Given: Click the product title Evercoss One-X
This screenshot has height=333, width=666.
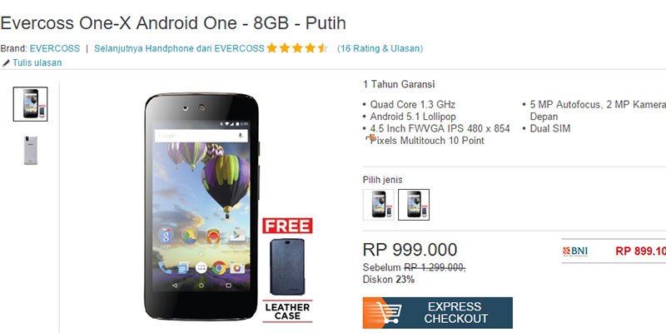Looking at the screenshot, I should tap(173, 23).
